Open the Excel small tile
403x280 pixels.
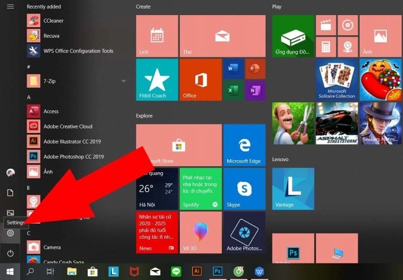click(233, 91)
